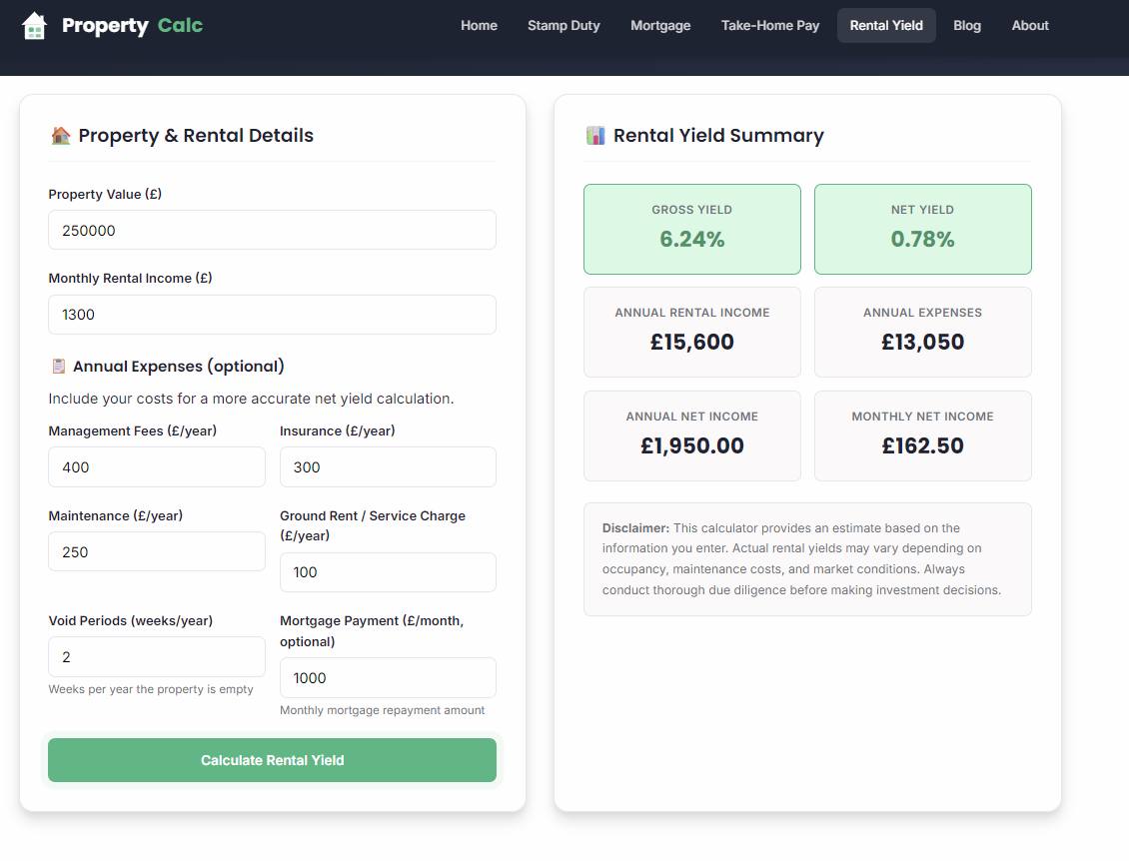This screenshot has height=861, width=1129.
Task: Click the Management Fees input box
Action: [156, 466]
